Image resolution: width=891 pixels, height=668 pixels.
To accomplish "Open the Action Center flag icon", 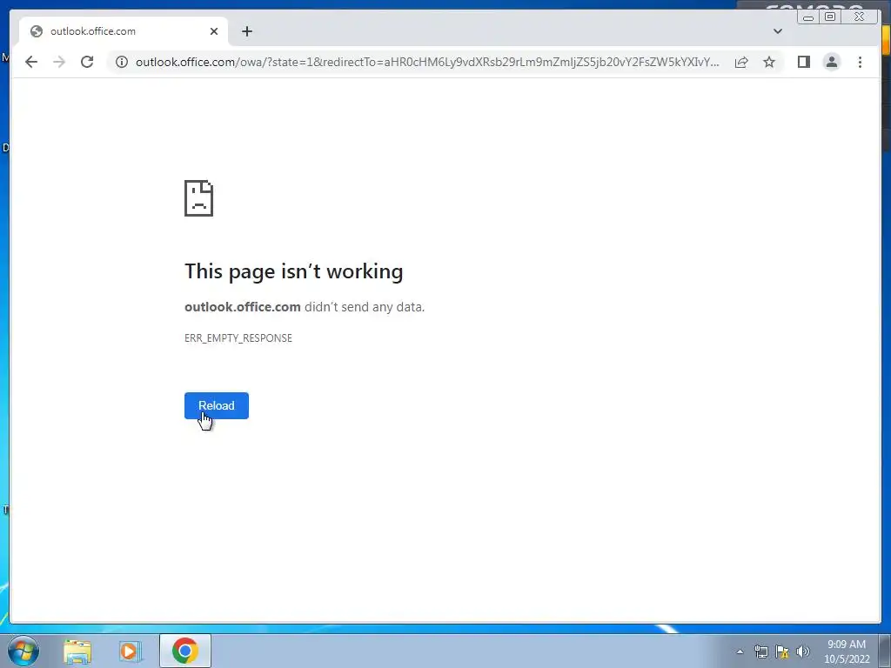I will (x=782, y=651).
